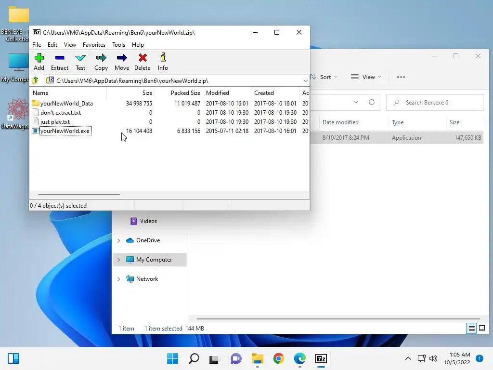Image resolution: width=493 pixels, height=370 pixels.
Task: Go up one folder level in 7-Zip
Action: point(35,81)
